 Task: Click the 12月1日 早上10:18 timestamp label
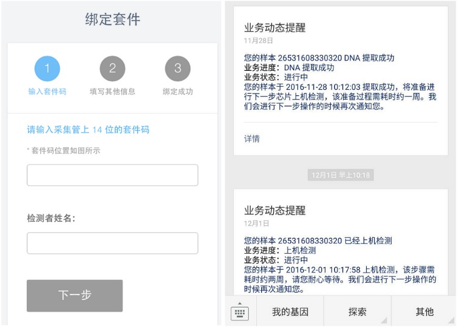click(342, 175)
